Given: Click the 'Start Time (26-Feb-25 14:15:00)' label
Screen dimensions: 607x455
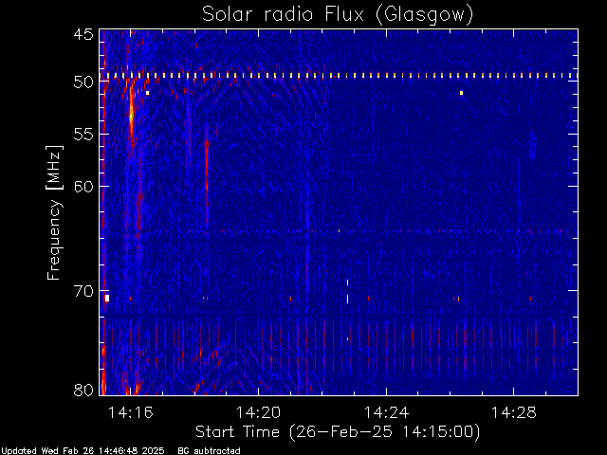Looking at the screenshot, I should point(338,432).
